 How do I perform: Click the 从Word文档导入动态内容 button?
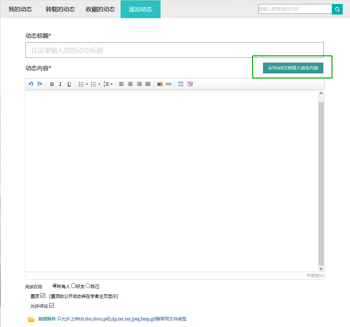(293, 68)
